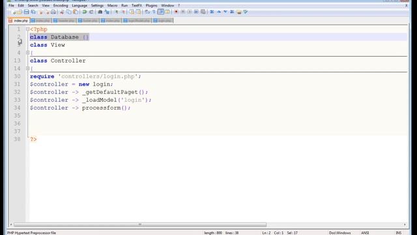
Task: Expand the folded View class on line 4
Action: pos(27,53)
